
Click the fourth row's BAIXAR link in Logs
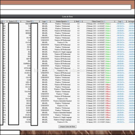coord(121,31)
